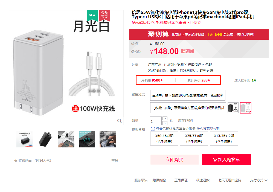The width and height of the screenshot is (273, 192).
Task: Increase quantity with the up arrow
Action: click(165, 118)
